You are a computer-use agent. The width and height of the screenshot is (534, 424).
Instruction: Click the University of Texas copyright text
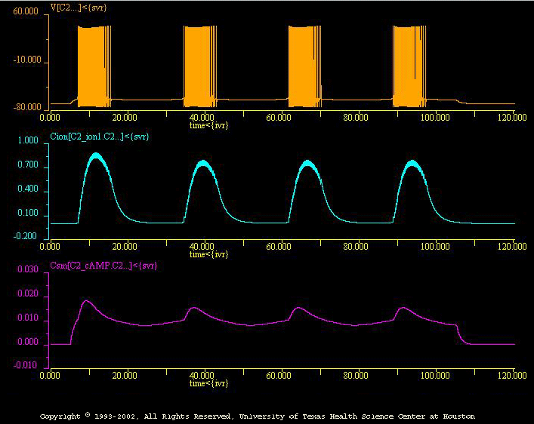coord(257,416)
